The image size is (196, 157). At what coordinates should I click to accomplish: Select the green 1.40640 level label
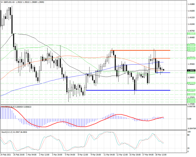(191, 34)
